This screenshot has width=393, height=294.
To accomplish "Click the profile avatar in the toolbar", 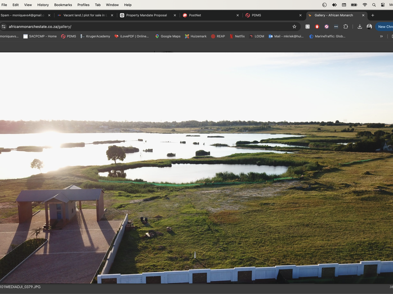I will 369,26.
